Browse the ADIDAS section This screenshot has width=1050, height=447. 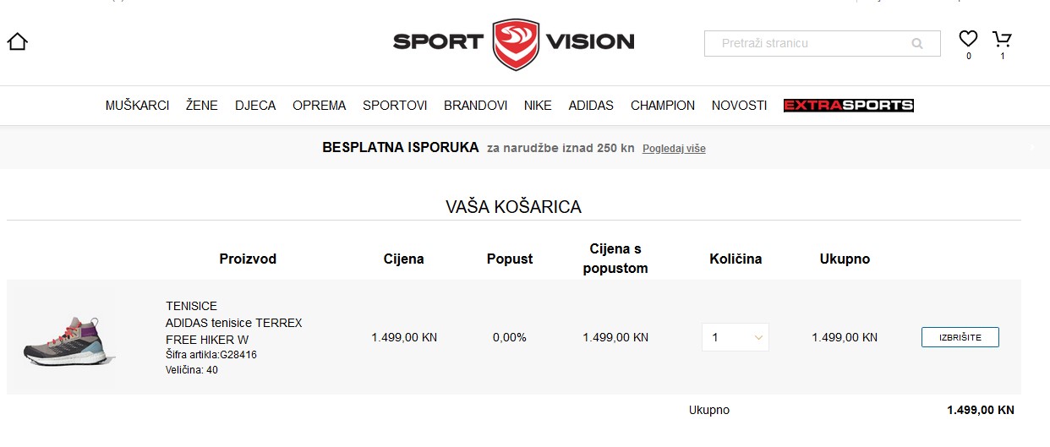pyautogui.click(x=591, y=106)
